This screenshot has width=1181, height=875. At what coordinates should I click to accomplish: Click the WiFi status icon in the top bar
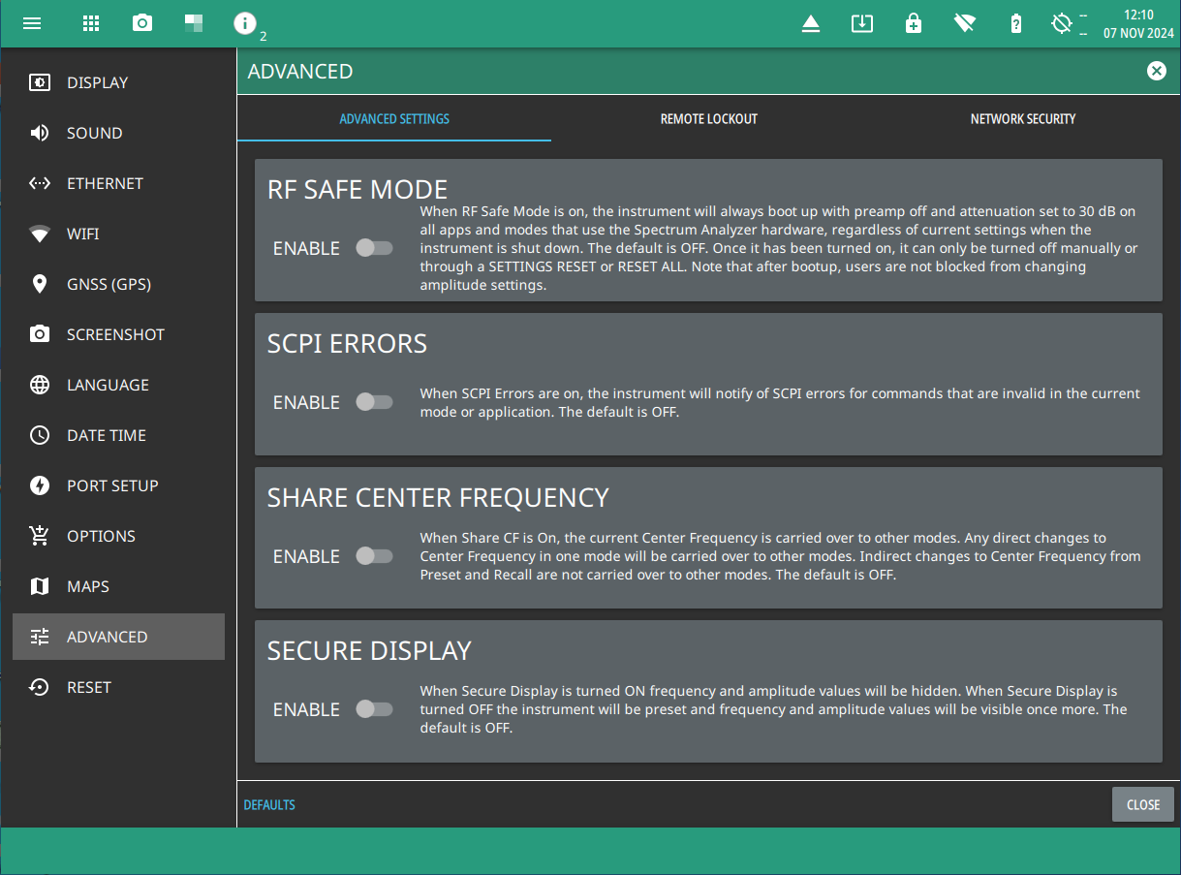point(964,23)
